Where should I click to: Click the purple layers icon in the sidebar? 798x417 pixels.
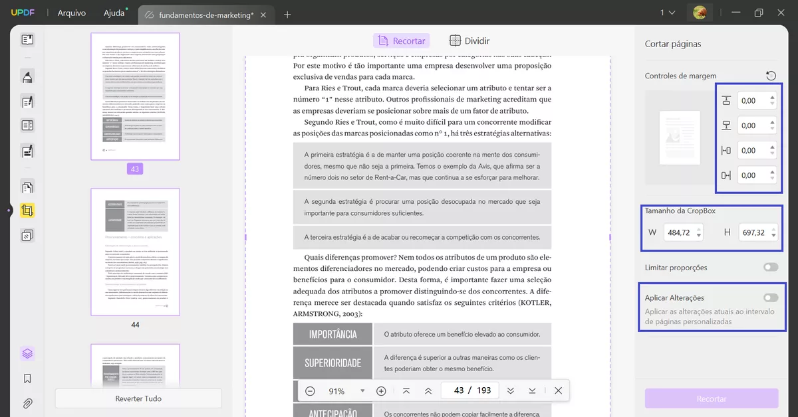[x=27, y=353]
